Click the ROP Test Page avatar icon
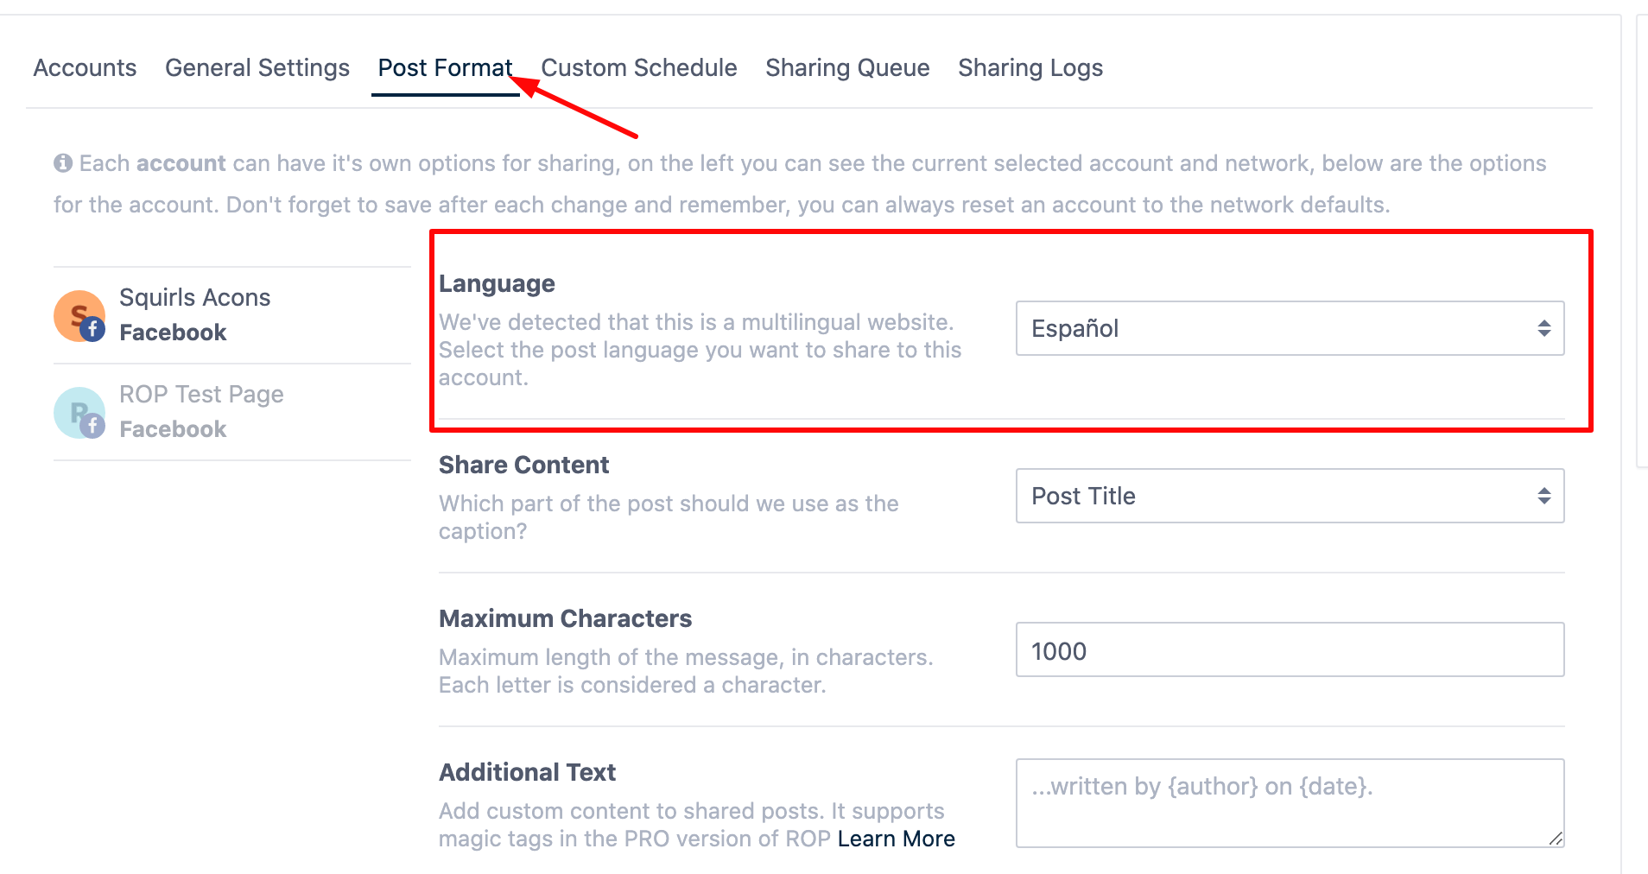 pos(76,410)
